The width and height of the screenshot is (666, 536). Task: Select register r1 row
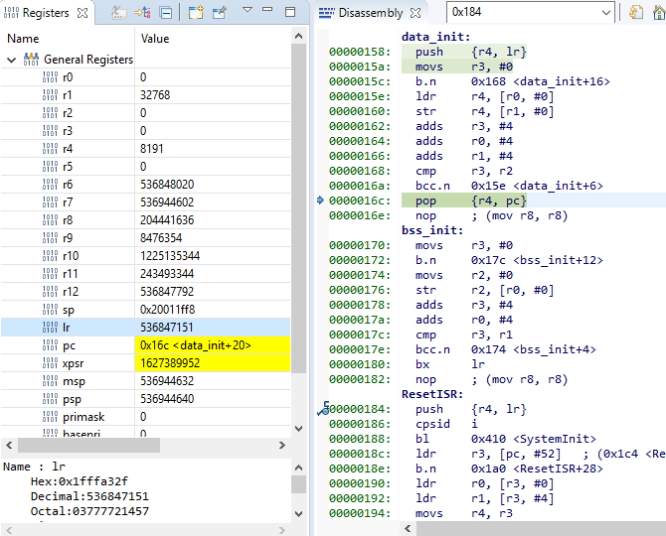click(145, 95)
